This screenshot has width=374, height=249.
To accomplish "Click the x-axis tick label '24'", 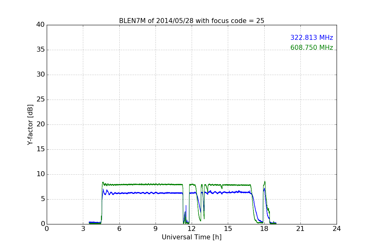I will point(337,229).
